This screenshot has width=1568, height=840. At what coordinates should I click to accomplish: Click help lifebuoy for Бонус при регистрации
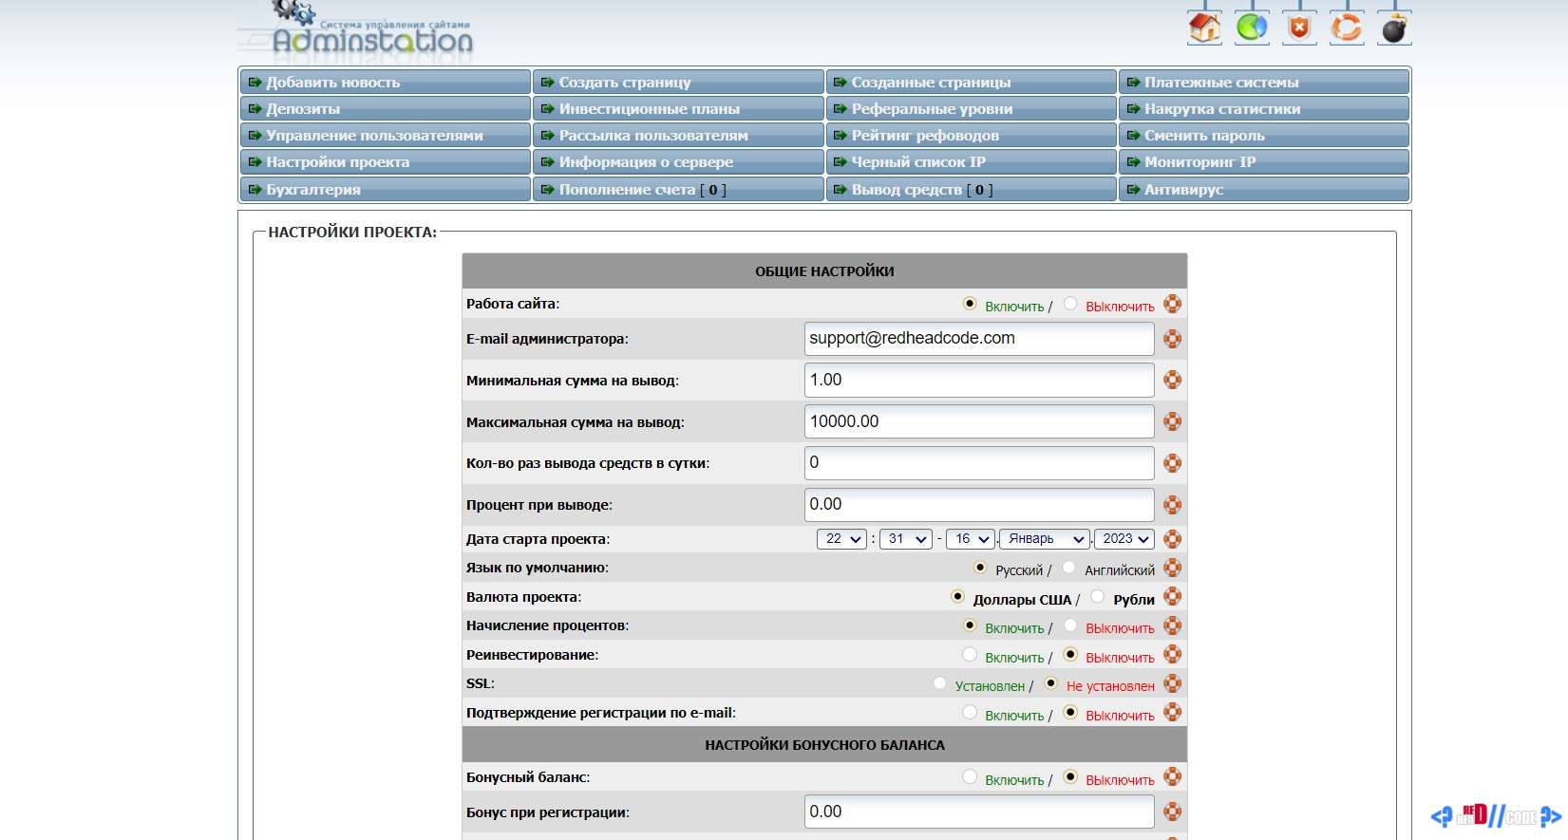1173,812
